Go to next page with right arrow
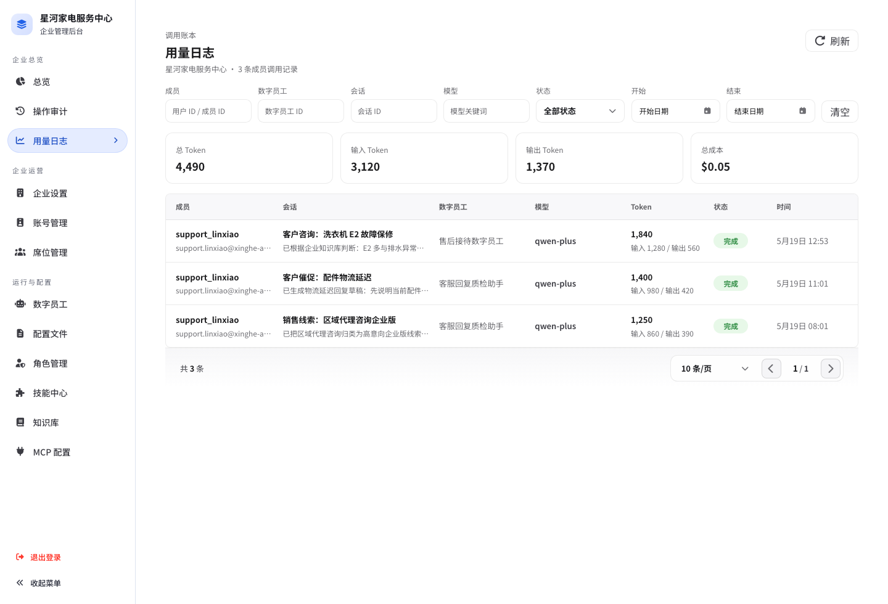 click(831, 369)
